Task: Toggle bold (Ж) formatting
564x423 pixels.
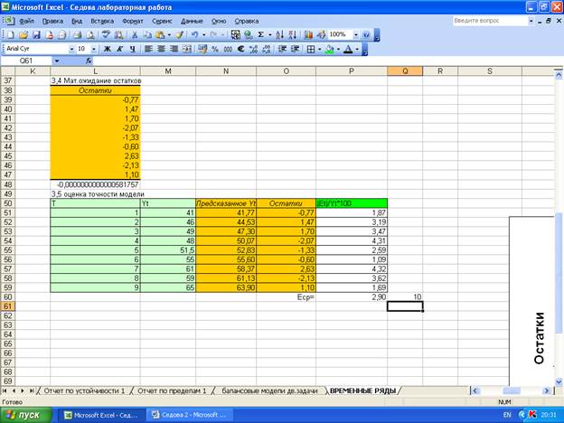Action: [x=108, y=49]
